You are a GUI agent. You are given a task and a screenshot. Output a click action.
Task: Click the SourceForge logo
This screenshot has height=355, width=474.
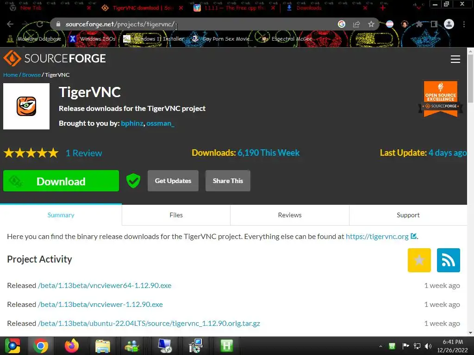coord(55,58)
